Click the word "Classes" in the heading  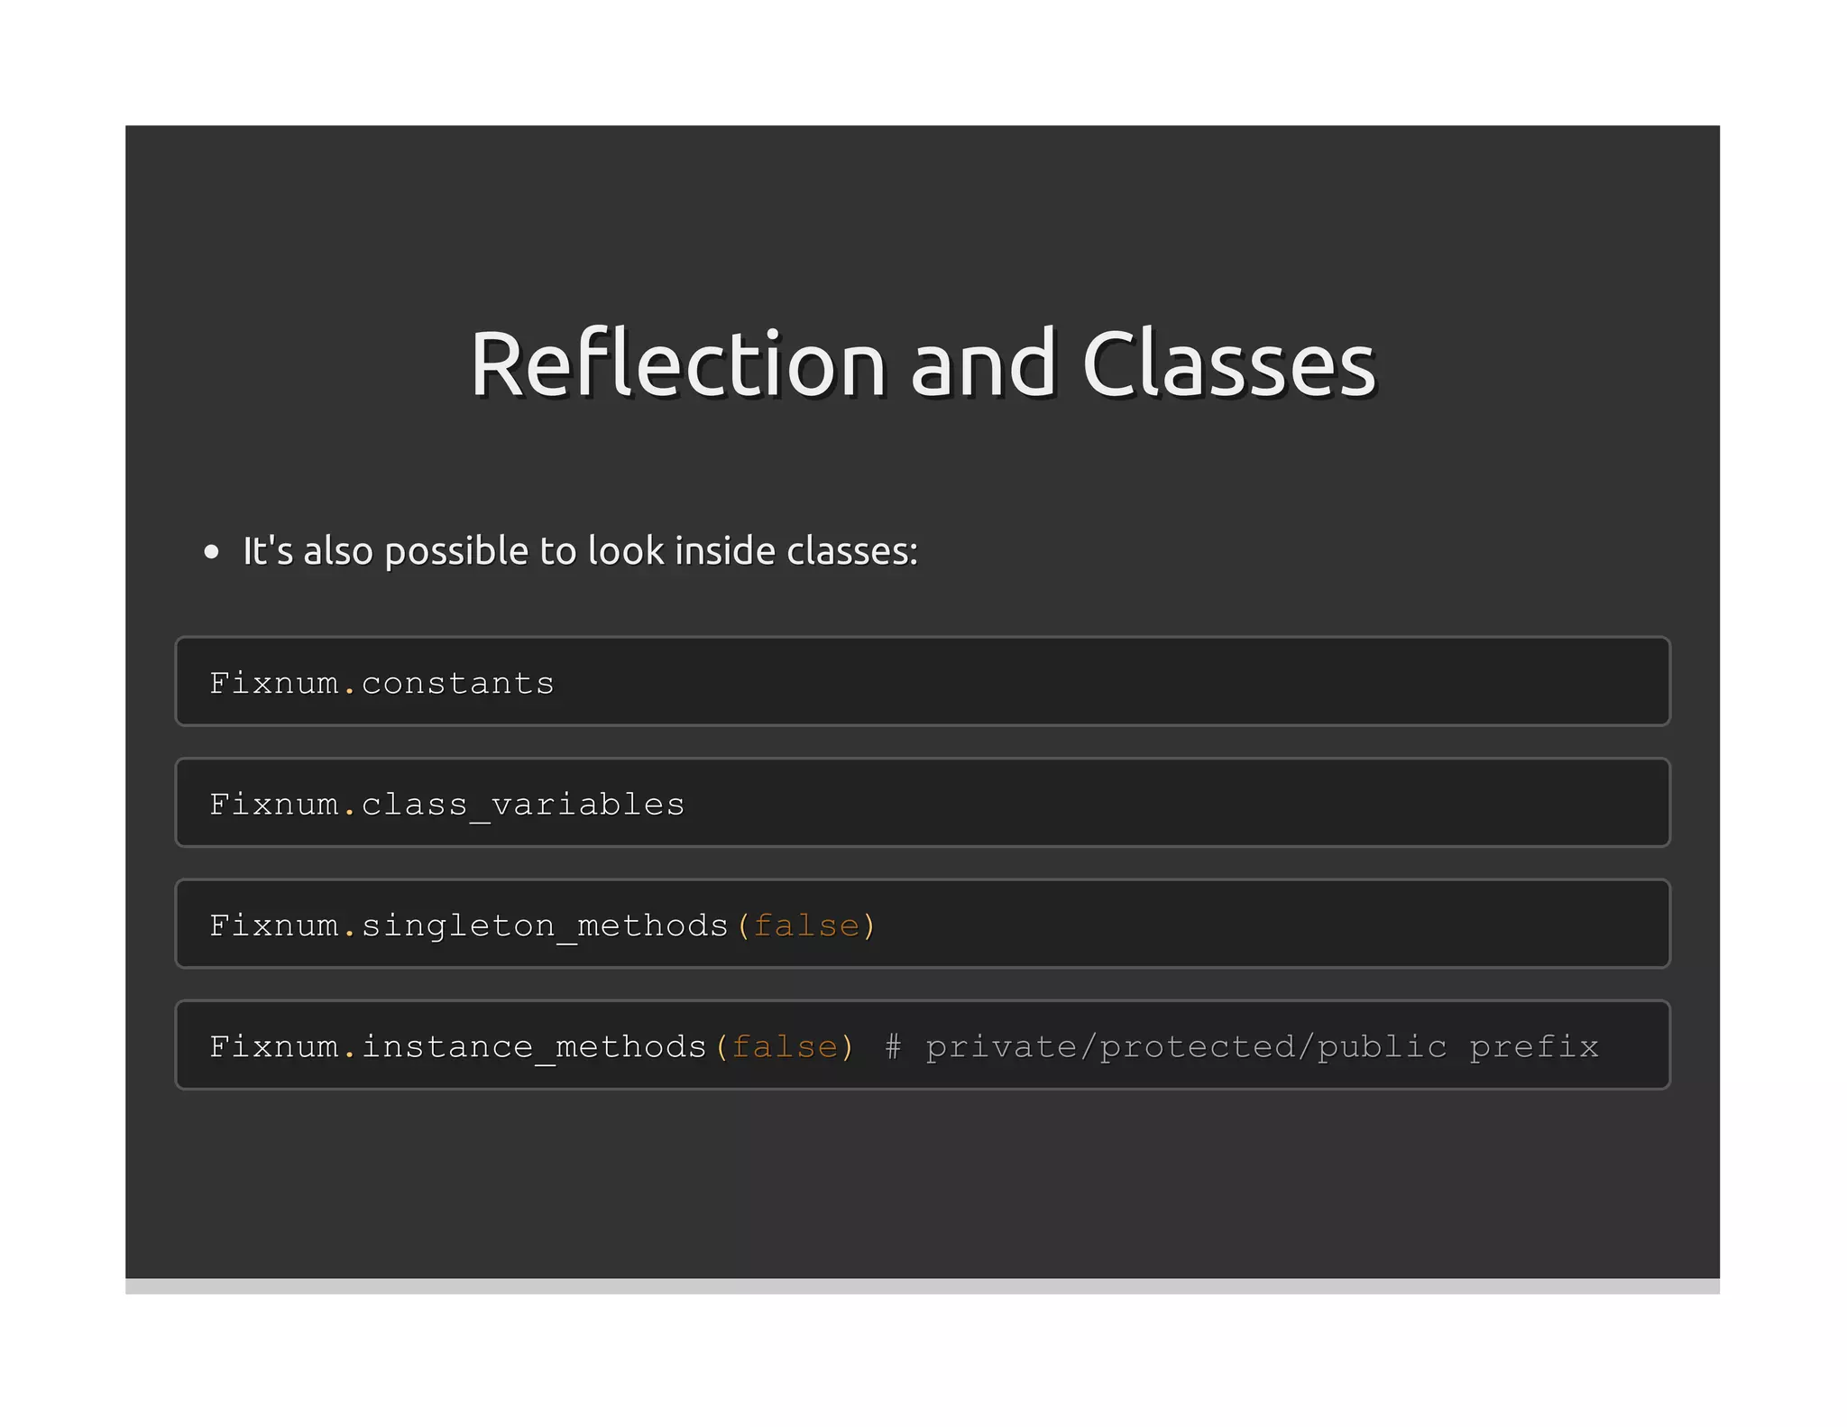click(1228, 364)
